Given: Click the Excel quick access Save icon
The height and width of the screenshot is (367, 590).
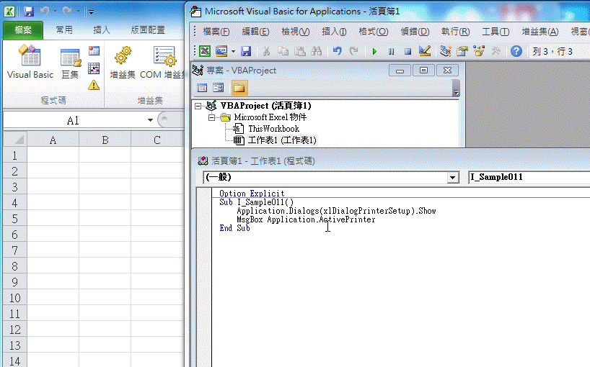Looking at the screenshot, I should pyautogui.click(x=29, y=12).
